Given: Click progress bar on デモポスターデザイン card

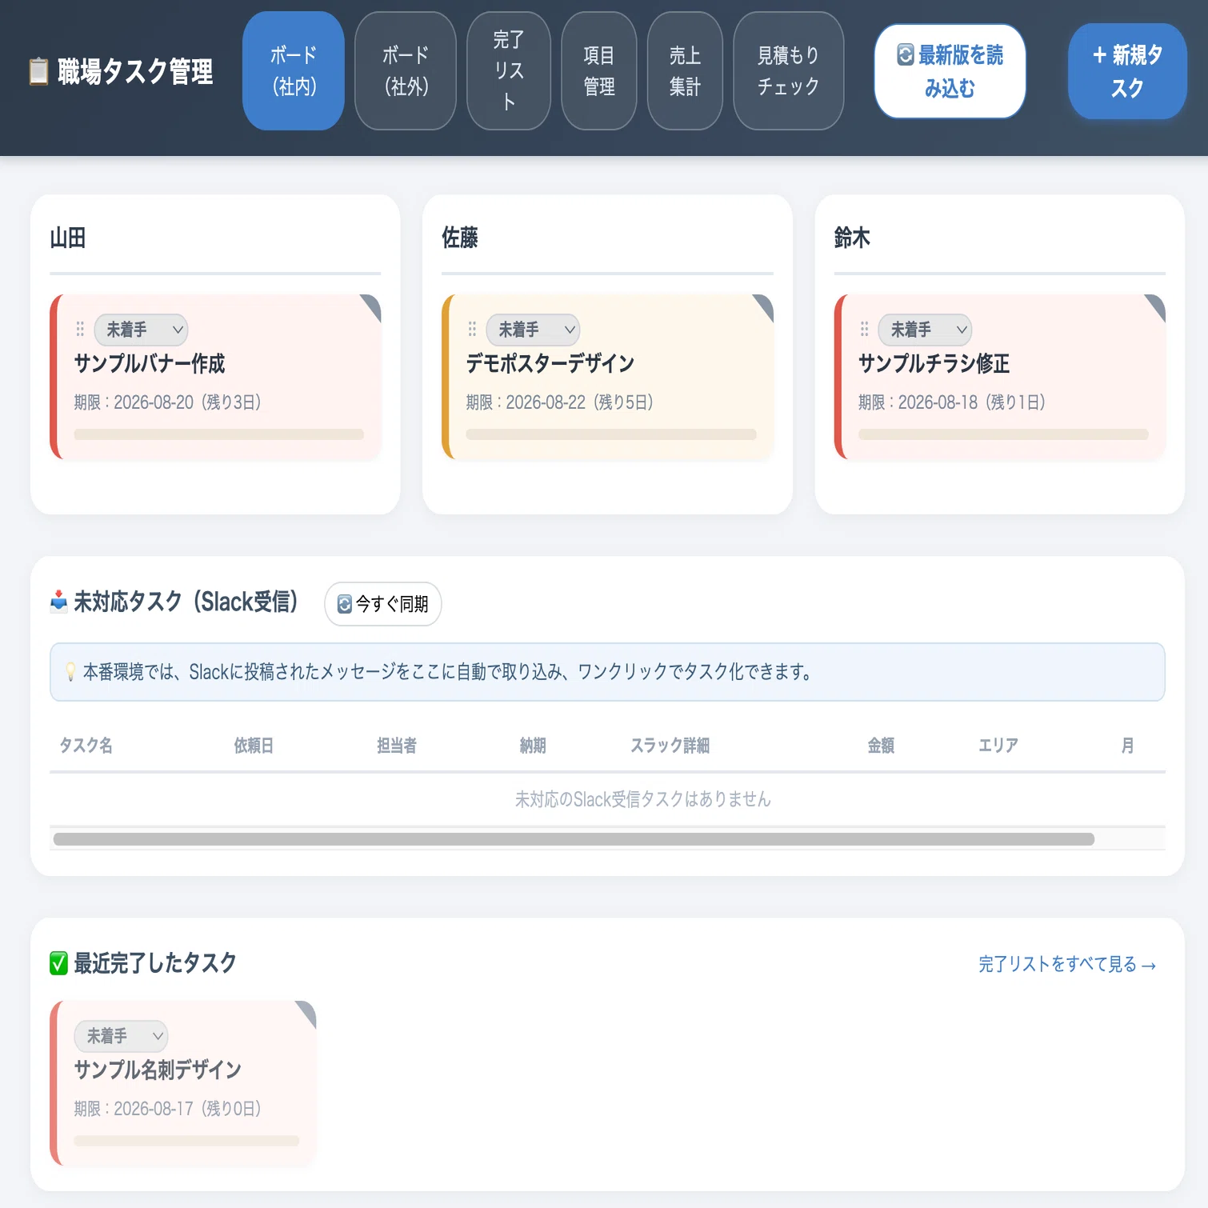Looking at the screenshot, I should click(611, 434).
